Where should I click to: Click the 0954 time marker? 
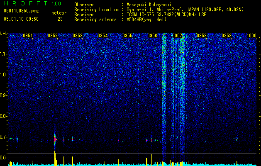point(102,35)
